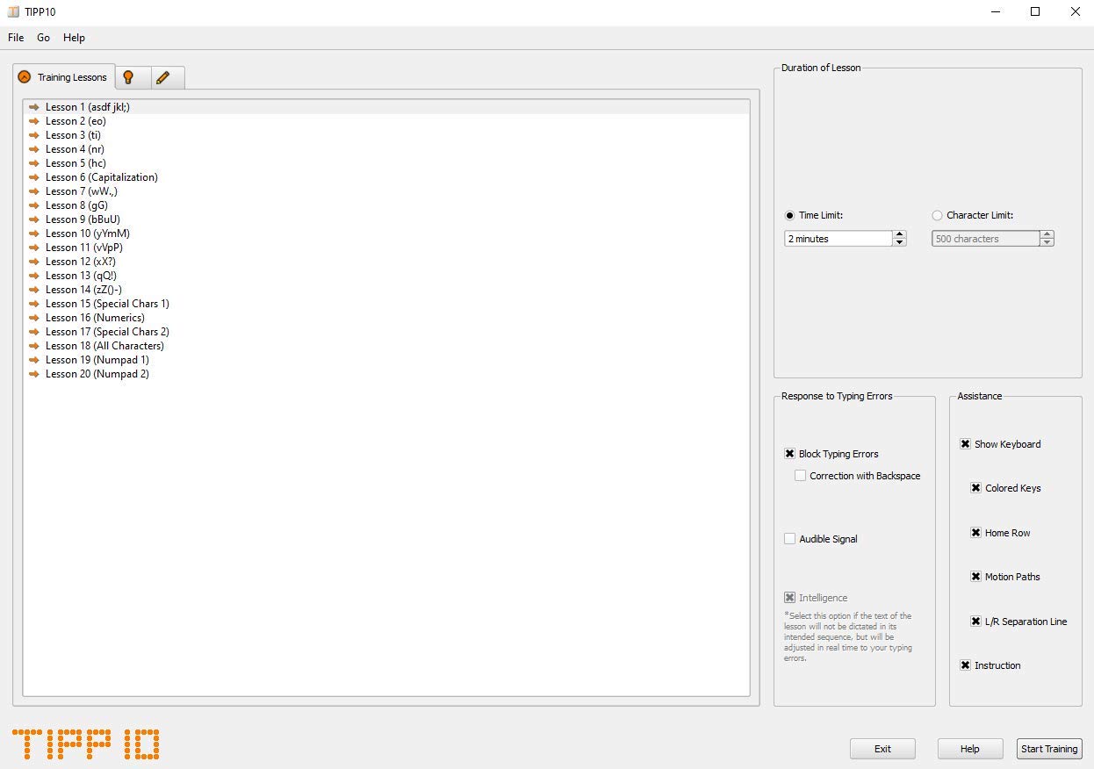Open the pencil Own Lessons tab
1094x769 pixels.
coord(167,77)
